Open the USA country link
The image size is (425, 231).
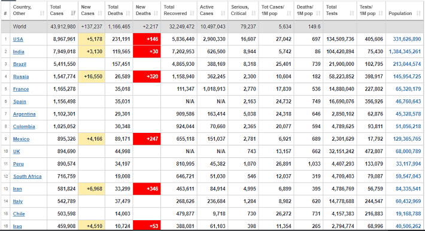18,39
